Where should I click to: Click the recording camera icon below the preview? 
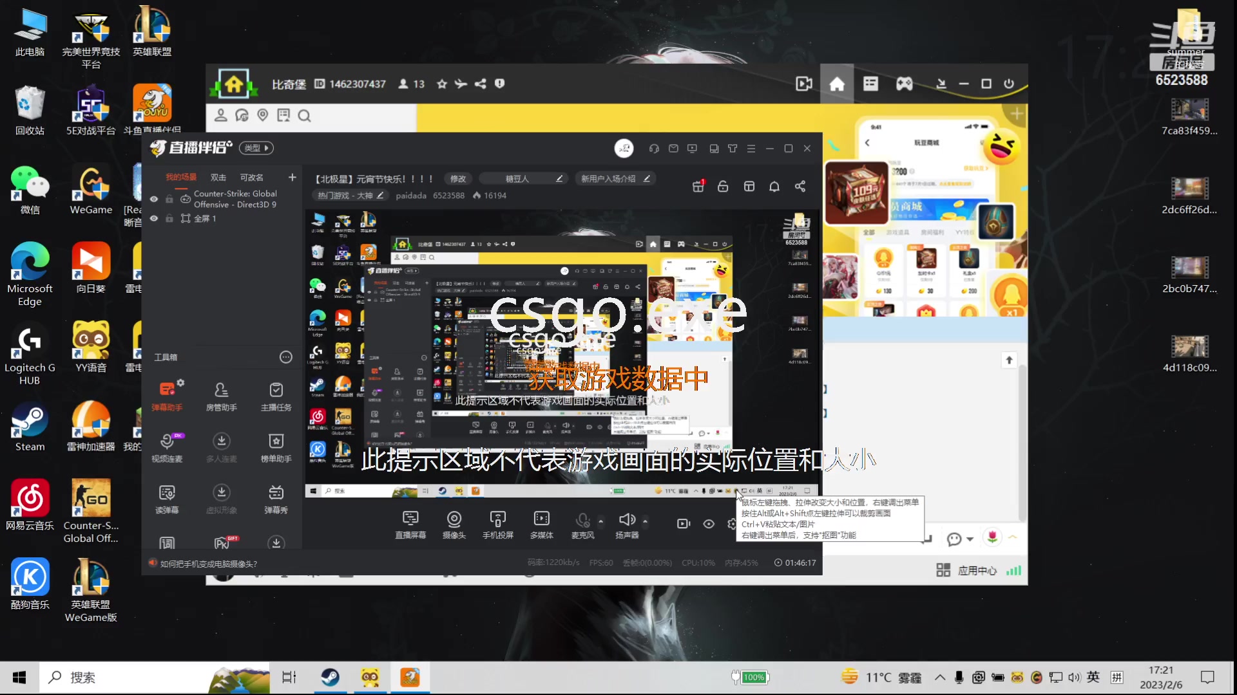684,524
